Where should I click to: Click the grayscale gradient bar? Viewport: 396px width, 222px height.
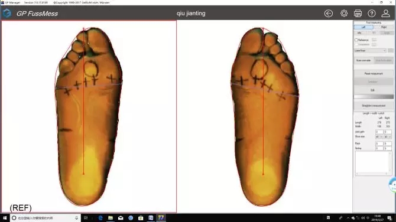click(374, 97)
